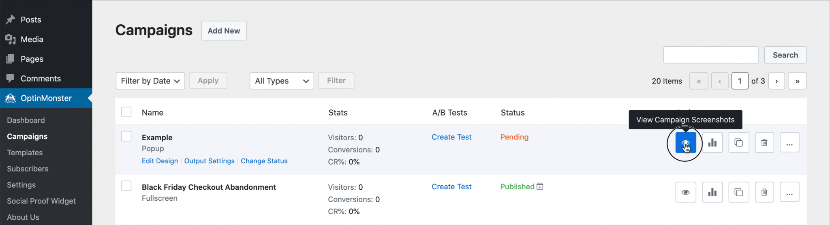Open the Posts menu
This screenshot has height=225, width=830.
[31, 19]
